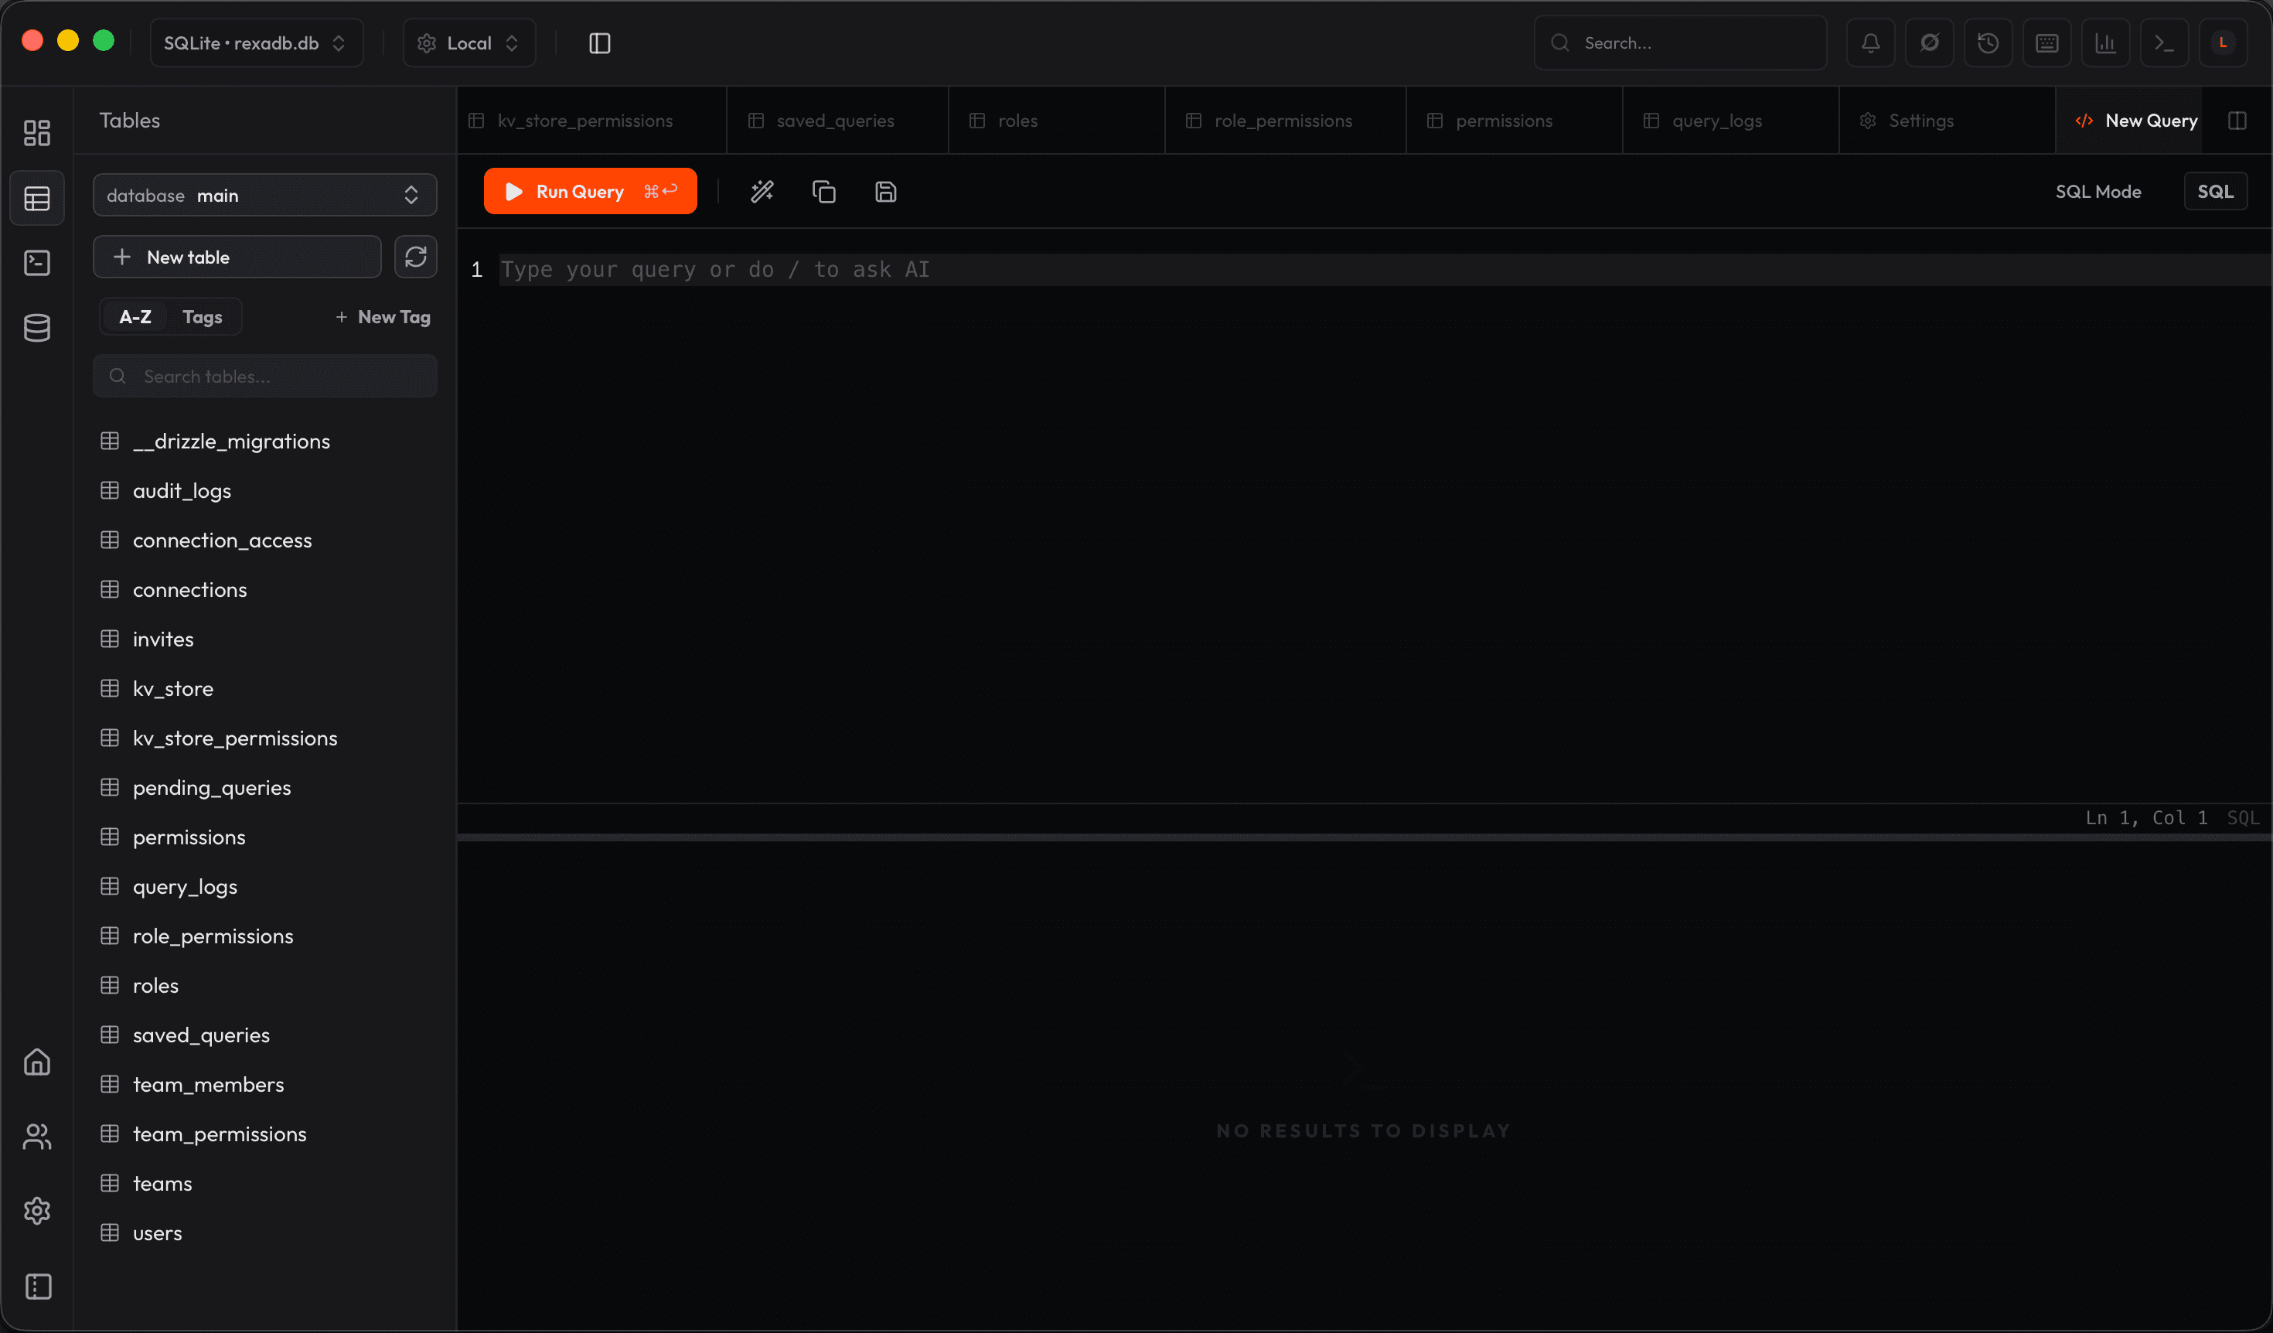
Task: Switch to saved_queries tab
Action: [837, 121]
